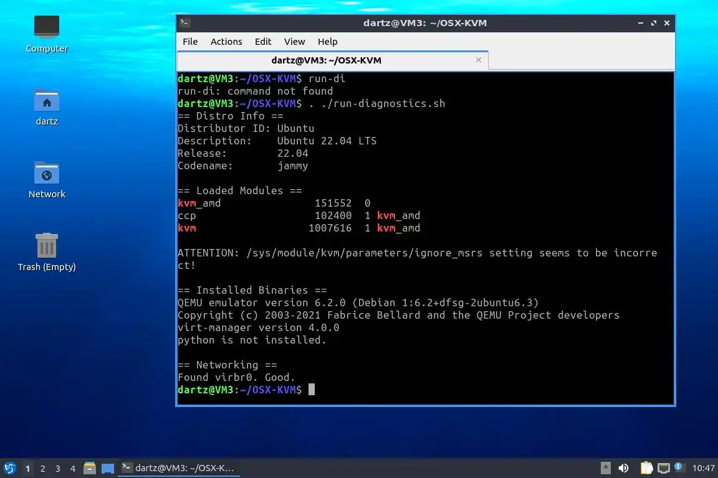Click the 'Distributor ID: Ubuntu' line
This screenshot has width=718, height=478.
click(246, 129)
